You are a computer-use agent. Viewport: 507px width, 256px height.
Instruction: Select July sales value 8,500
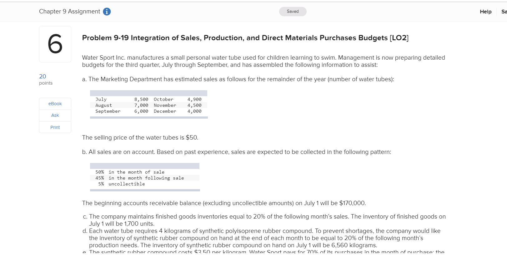point(141,99)
